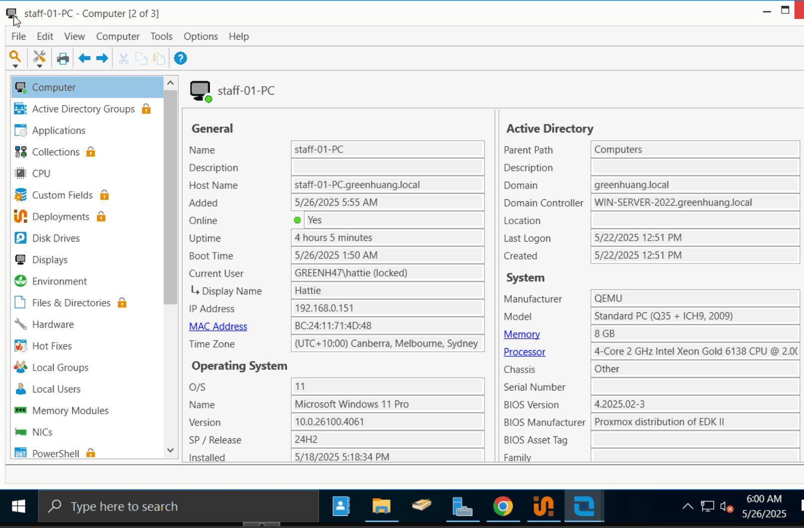Click the staff-01-PC computer header icon

[201, 92]
